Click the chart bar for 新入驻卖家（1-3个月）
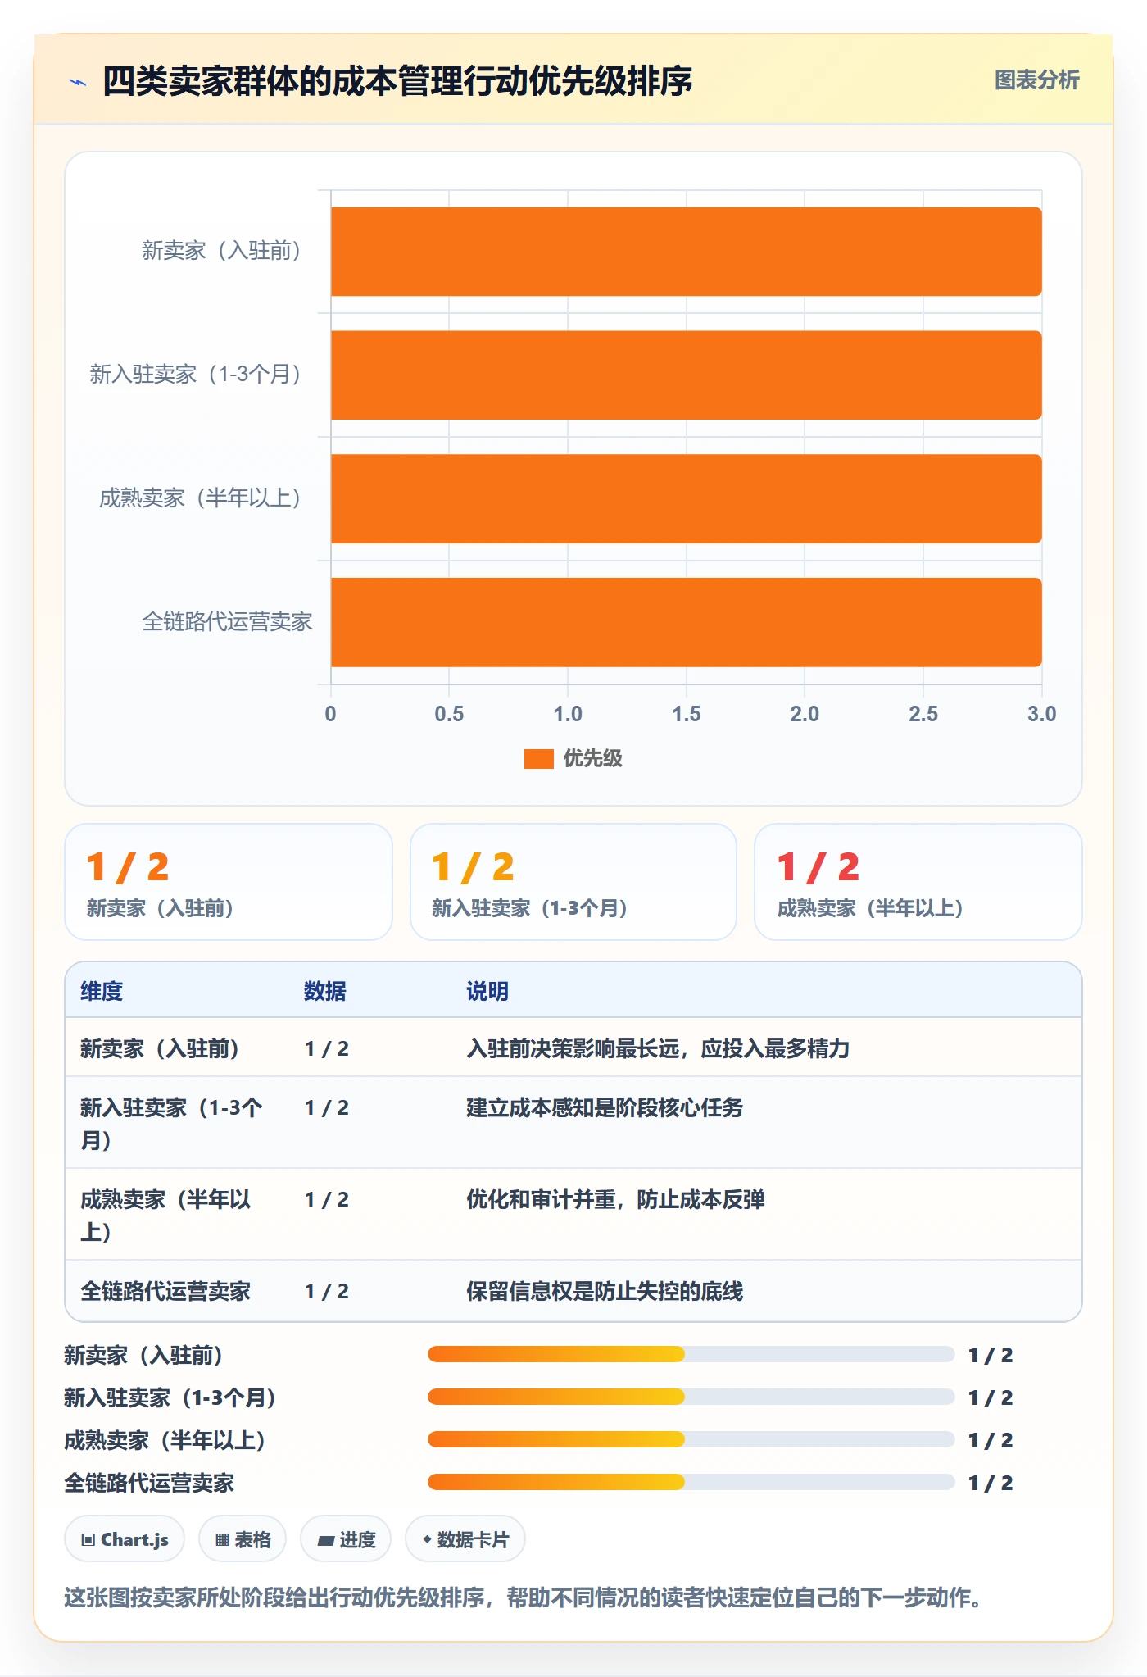Viewport: 1147px width, 1677px height. click(686, 375)
